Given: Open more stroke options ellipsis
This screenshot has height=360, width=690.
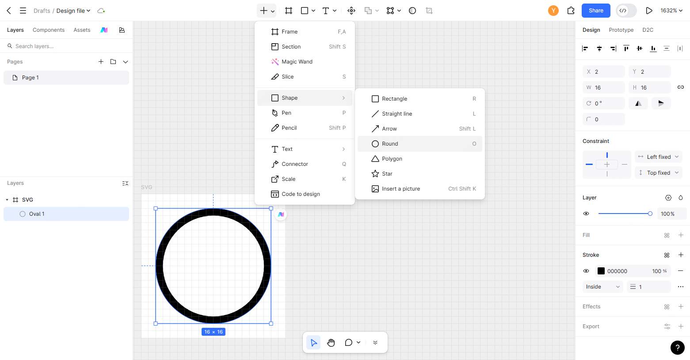Looking at the screenshot, I should (x=681, y=287).
